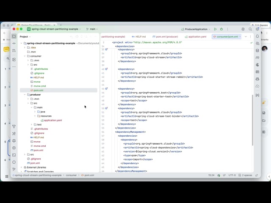Open the Project view mode dropdown
The height and width of the screenshot is (203, 271).
coord(25,37)
